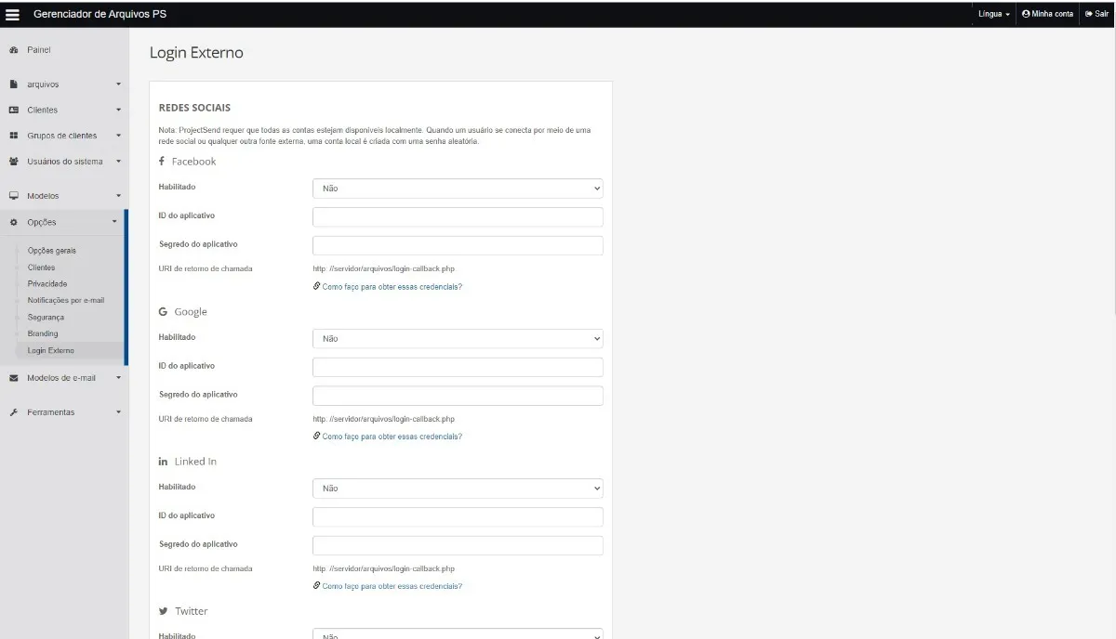Click the Opções gear icon

13,222
